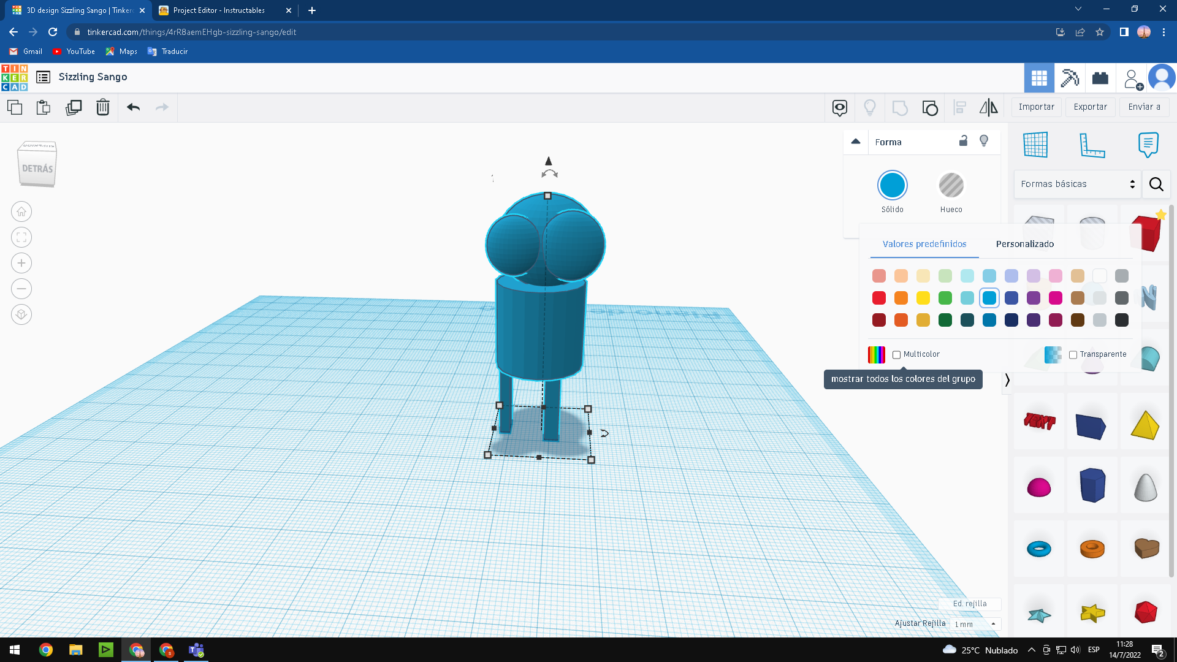Image resolution: width=1177 pixels, height=662 pixels.
Task: Select the Hueco hole mode
Action: (951, 185)
